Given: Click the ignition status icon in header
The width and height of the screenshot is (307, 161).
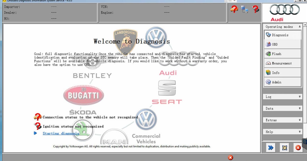Looking at the screenshot, I should pos(255,9).
